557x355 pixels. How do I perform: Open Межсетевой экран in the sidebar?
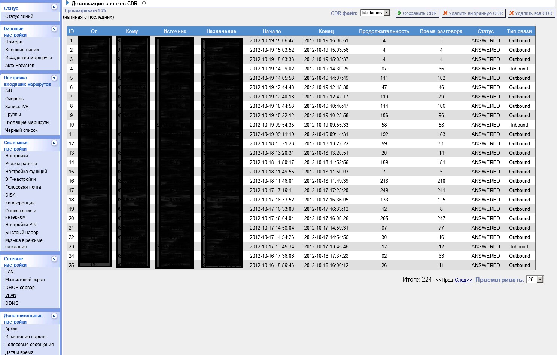25,280
